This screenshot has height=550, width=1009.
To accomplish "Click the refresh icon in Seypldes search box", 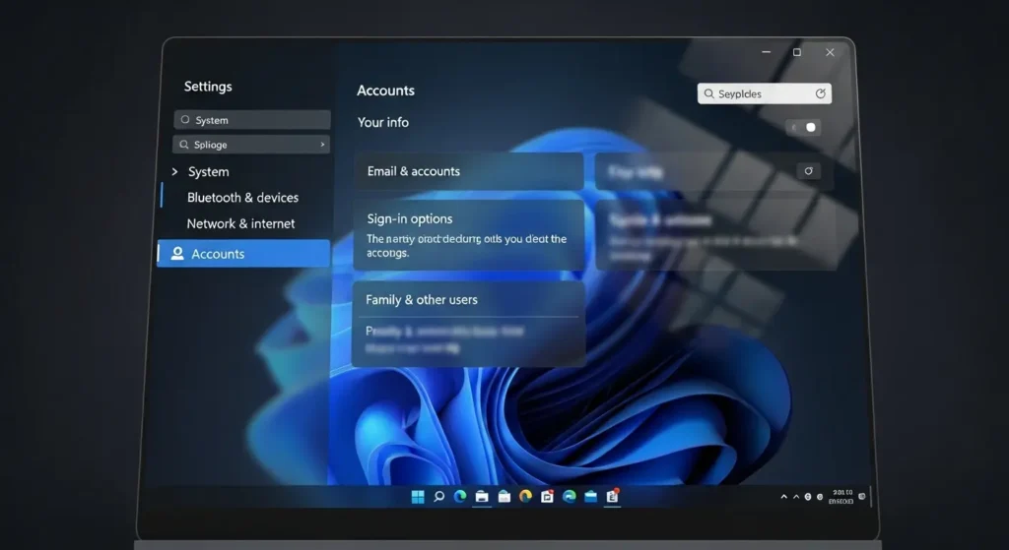I will tap(821, 93).
